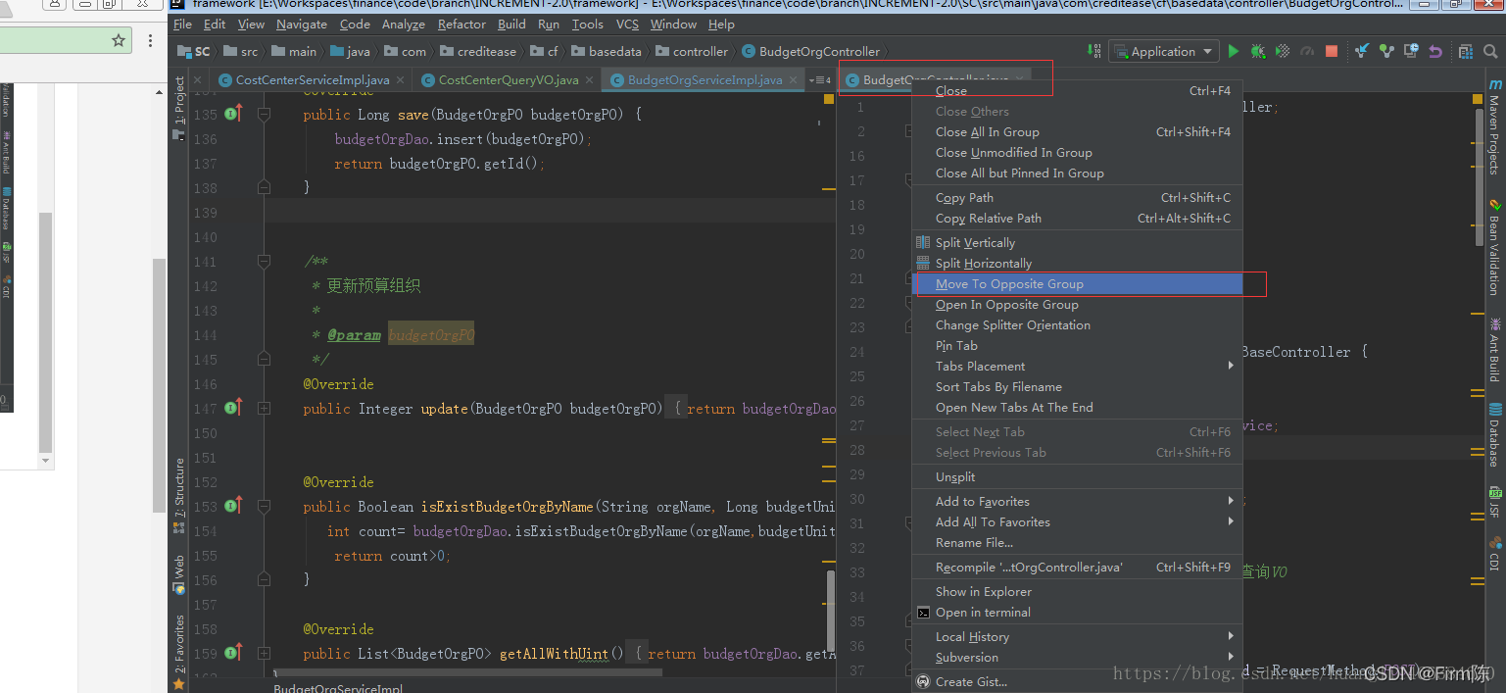Open the Web tool window
This screenshot has height=693, width=1506.
coord(179,574)
